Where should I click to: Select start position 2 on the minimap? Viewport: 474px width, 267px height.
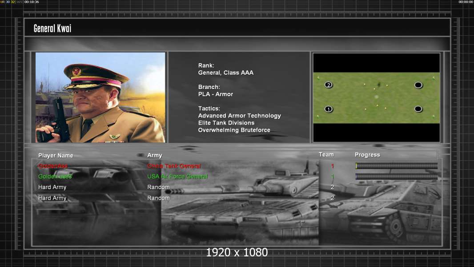[x=329, y=85]
